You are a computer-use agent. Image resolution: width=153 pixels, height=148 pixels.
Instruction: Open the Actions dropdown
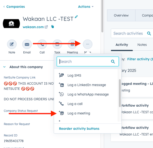click(x=86, y=7)
